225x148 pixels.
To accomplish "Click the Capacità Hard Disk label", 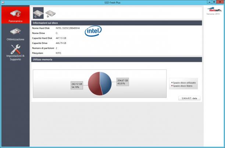I will (42, 38).
